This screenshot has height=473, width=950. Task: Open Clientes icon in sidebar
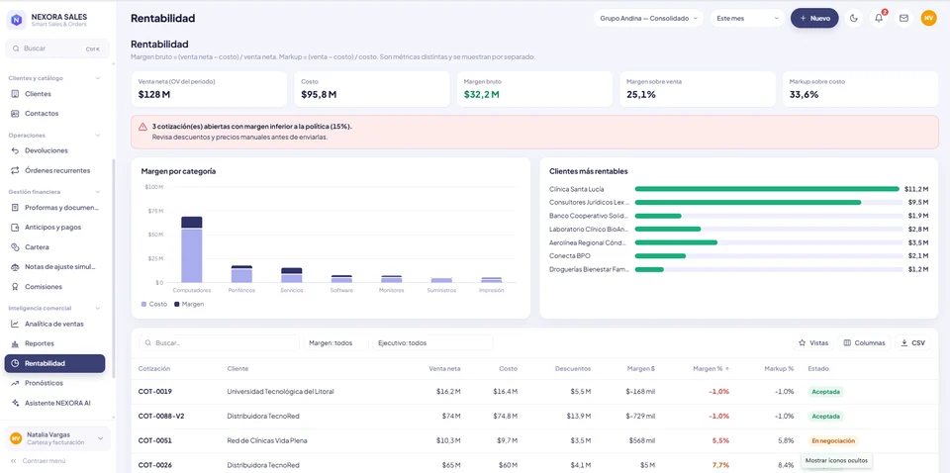[15, 94]
